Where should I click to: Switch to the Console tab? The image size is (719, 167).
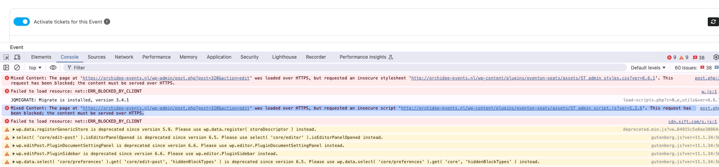69,57
